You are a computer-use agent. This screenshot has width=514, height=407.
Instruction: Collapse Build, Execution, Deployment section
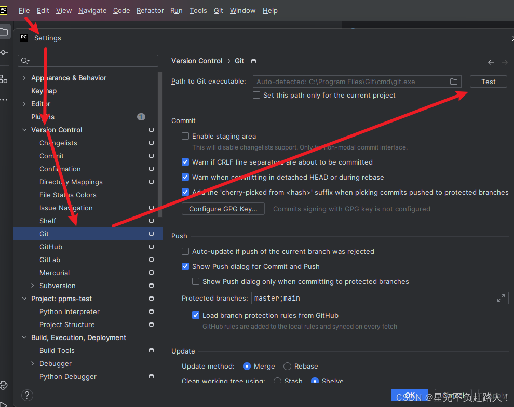coord(24,337)
